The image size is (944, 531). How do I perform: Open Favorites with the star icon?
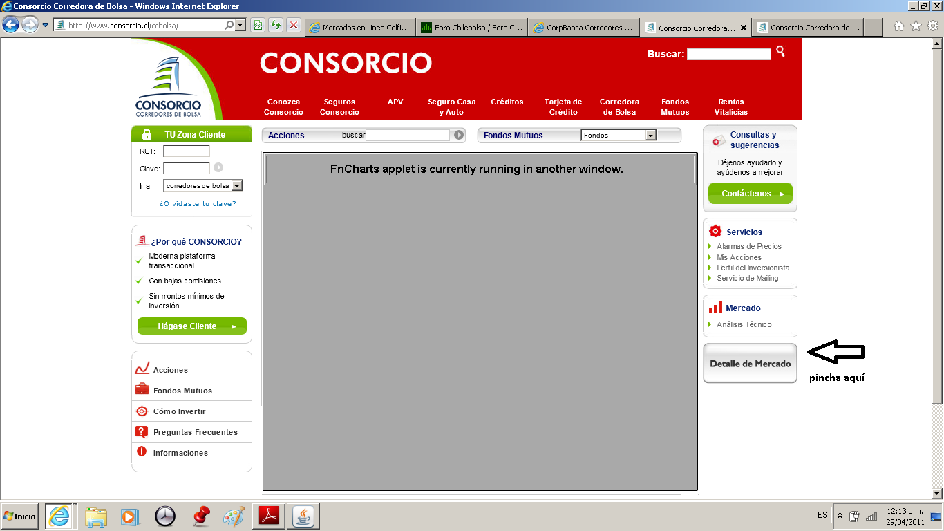coord(916,26)
